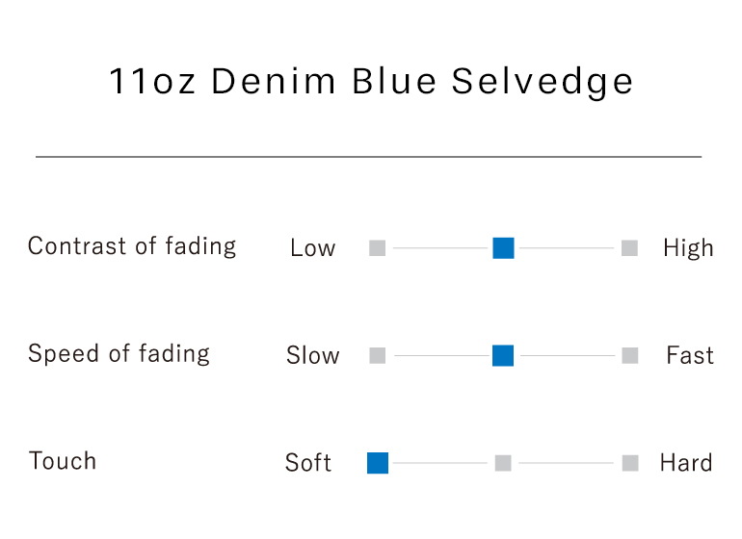Image resolution: width=742 pixels, height=539 pixels.
Task: Click the High text label
Action: pos(688,248)
